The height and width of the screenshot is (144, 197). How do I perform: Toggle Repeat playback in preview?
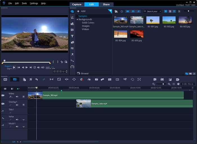[35, 67]
